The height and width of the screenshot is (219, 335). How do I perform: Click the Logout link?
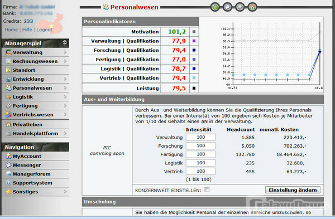44,30
